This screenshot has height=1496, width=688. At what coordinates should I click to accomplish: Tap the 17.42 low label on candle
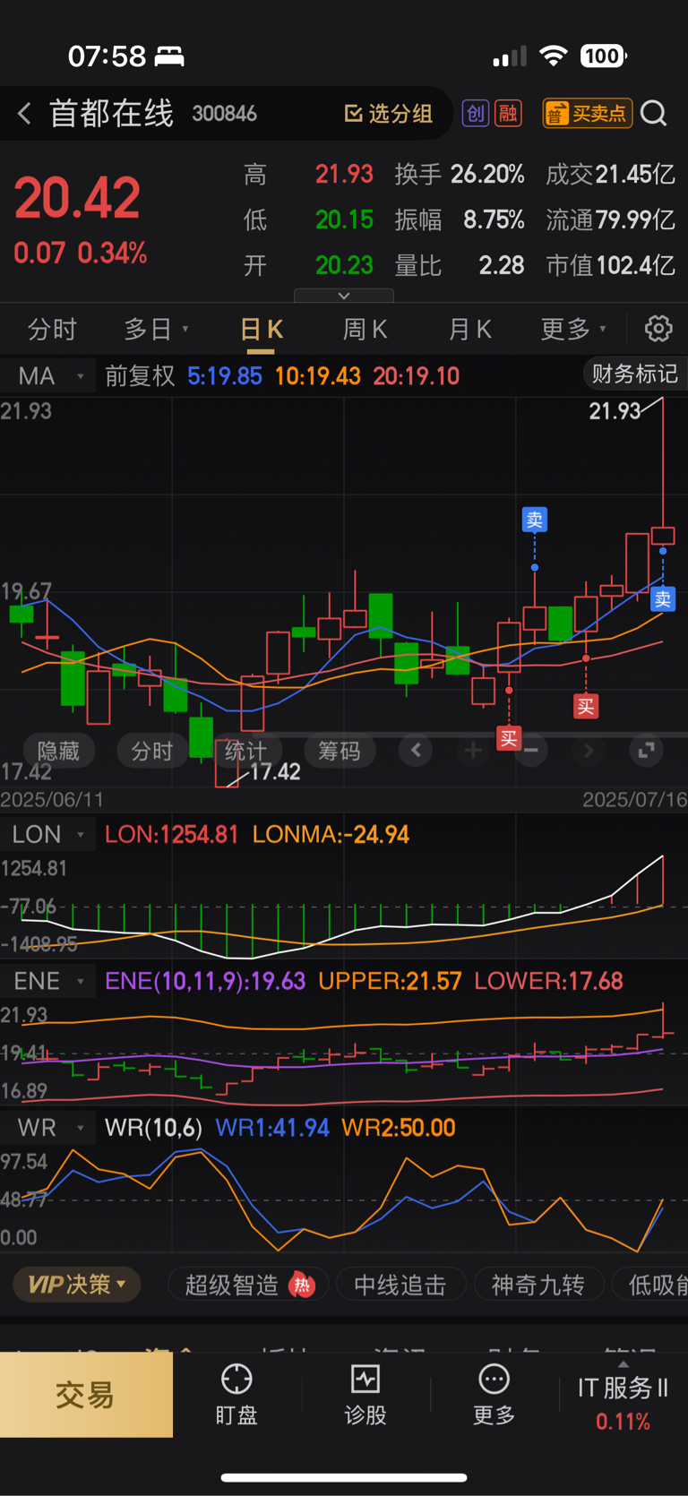pyautogui.click(x=275, y=772)
